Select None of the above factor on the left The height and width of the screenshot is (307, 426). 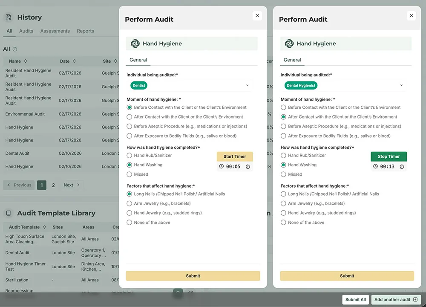click(130, 222)
